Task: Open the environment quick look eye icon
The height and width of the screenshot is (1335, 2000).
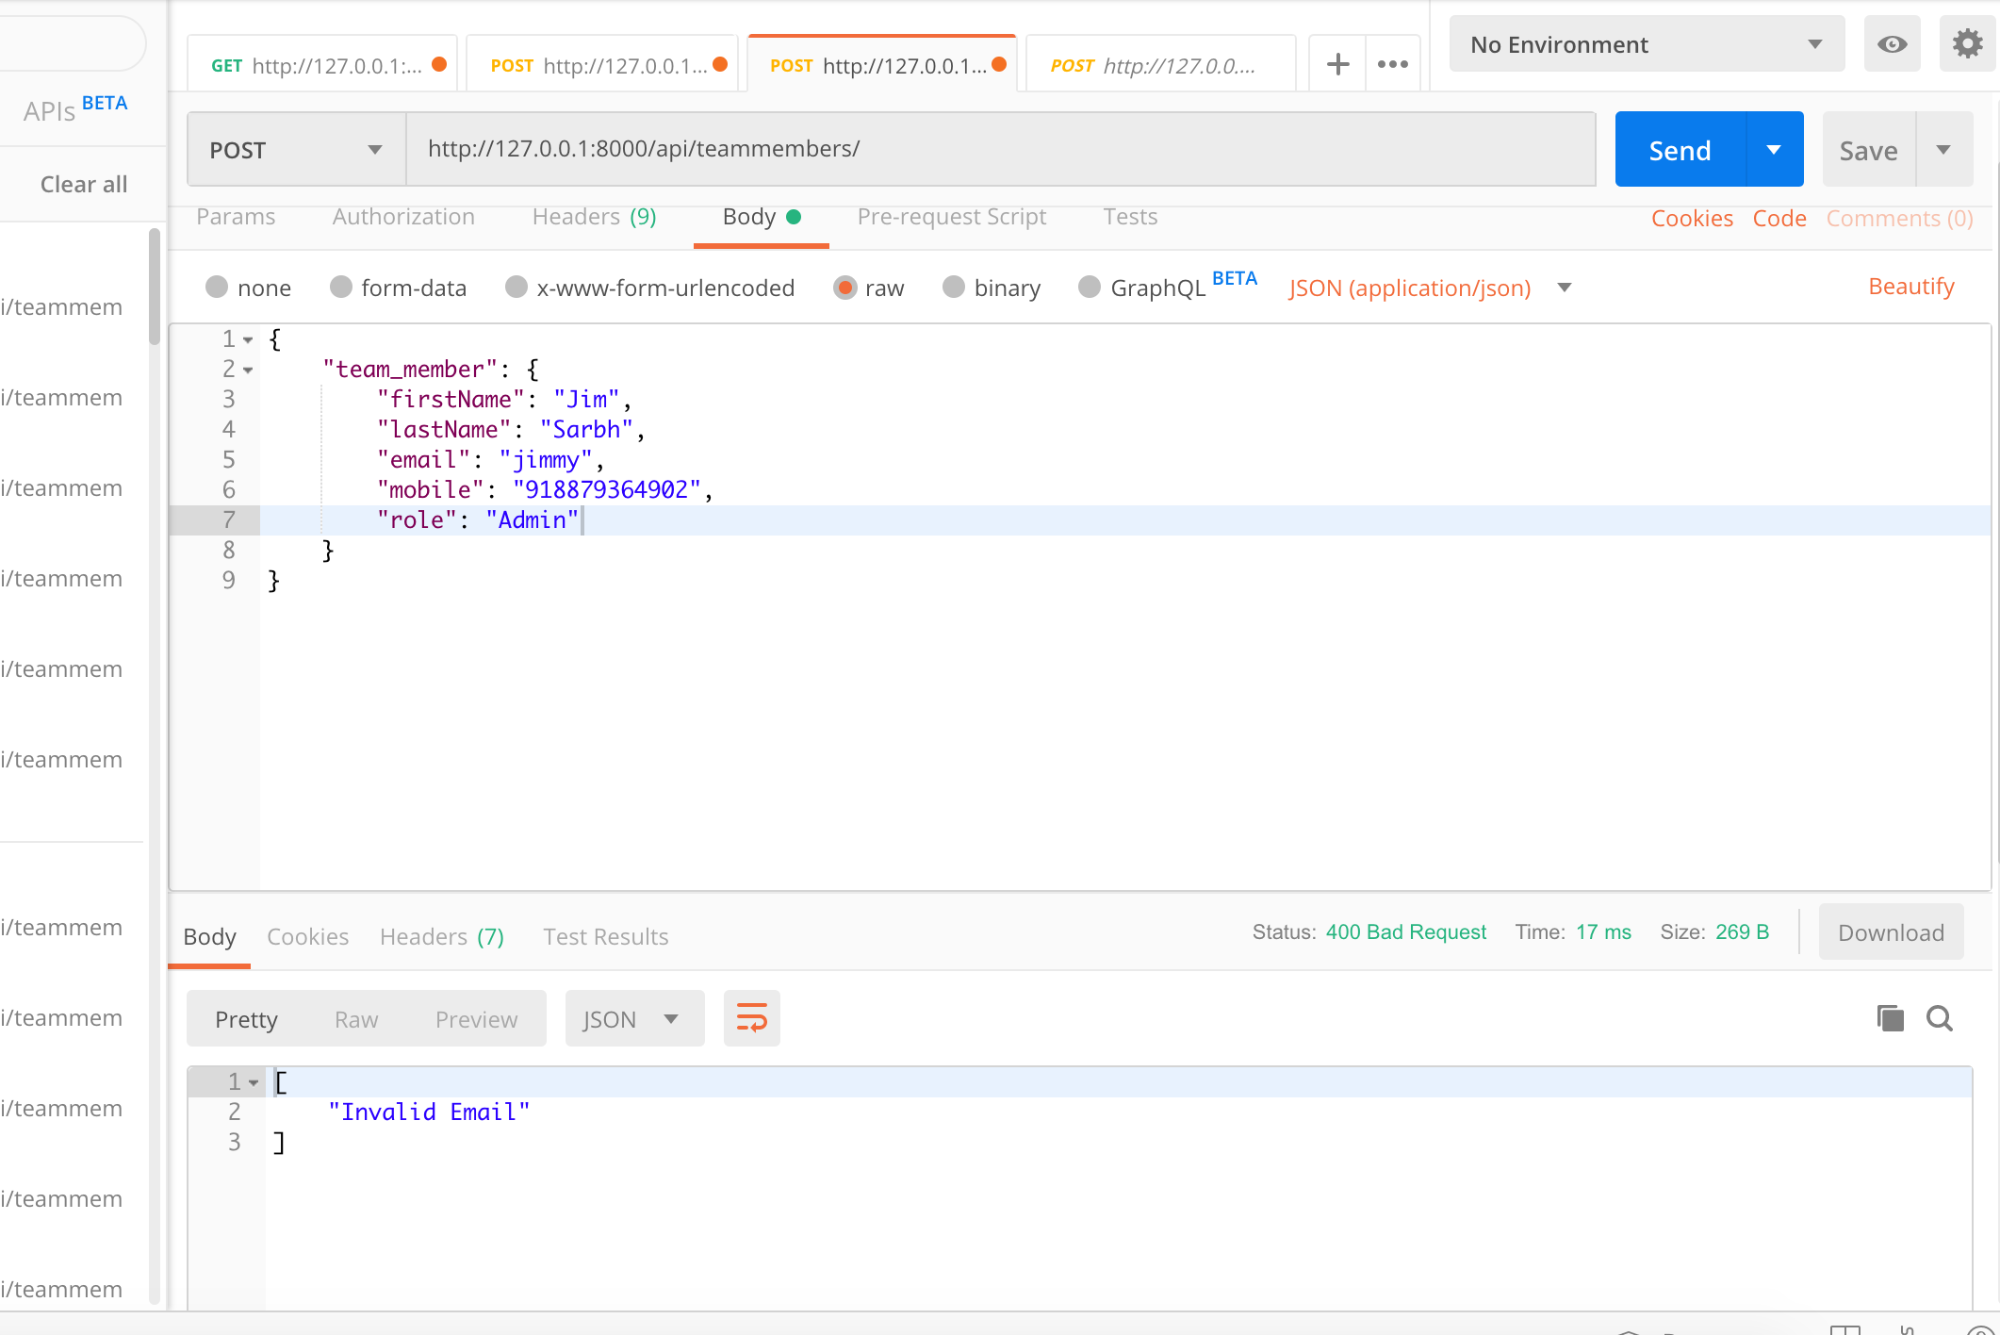Action: coord(1892,44)
